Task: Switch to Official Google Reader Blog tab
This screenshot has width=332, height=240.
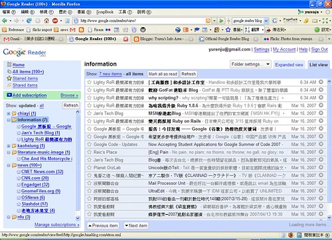Action: coord(228,39)
